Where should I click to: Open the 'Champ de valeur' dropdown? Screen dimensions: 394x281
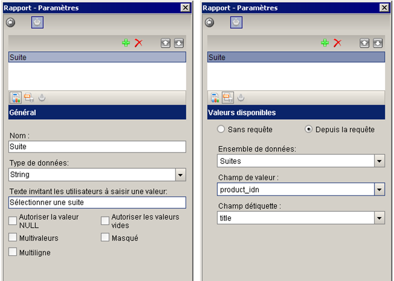pos(379,190)
